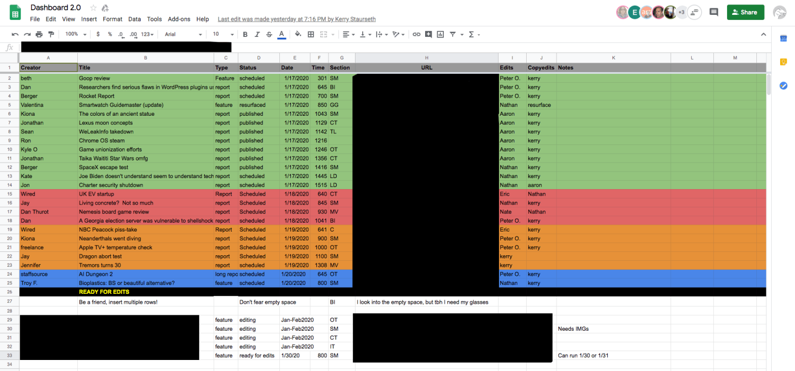Open the 100% zoom dropdown
Image resolution: width=795 pixels, height=371 pixels.
[x=76, y=34]
